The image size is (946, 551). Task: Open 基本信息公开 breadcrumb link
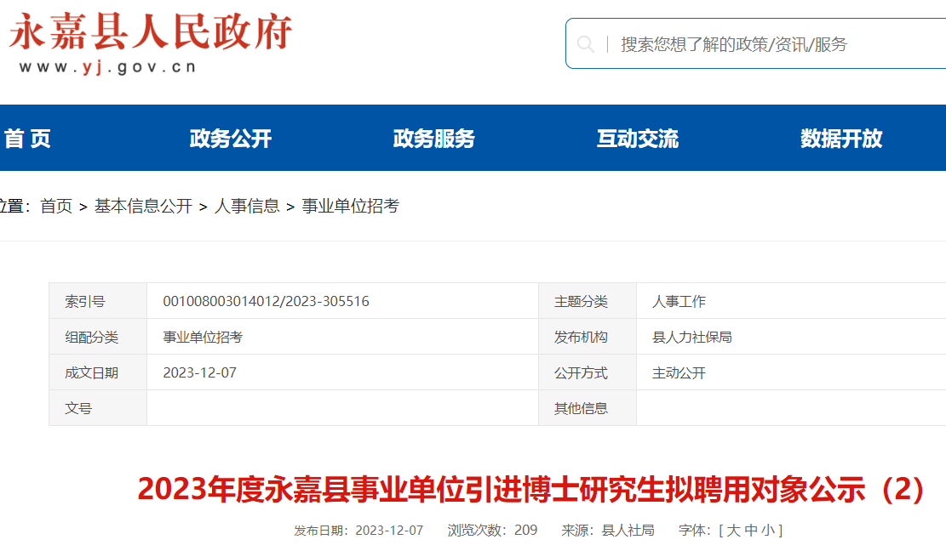(x=144, y=206)
